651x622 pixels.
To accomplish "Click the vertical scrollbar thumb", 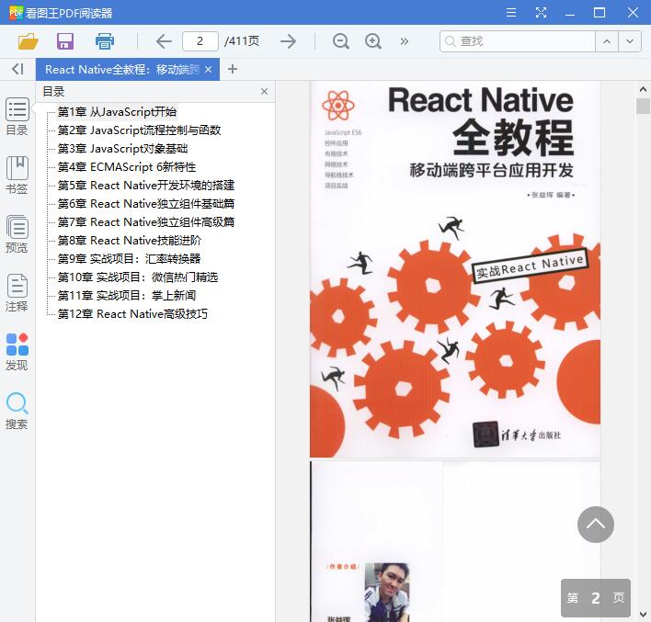I will point(643,106).
